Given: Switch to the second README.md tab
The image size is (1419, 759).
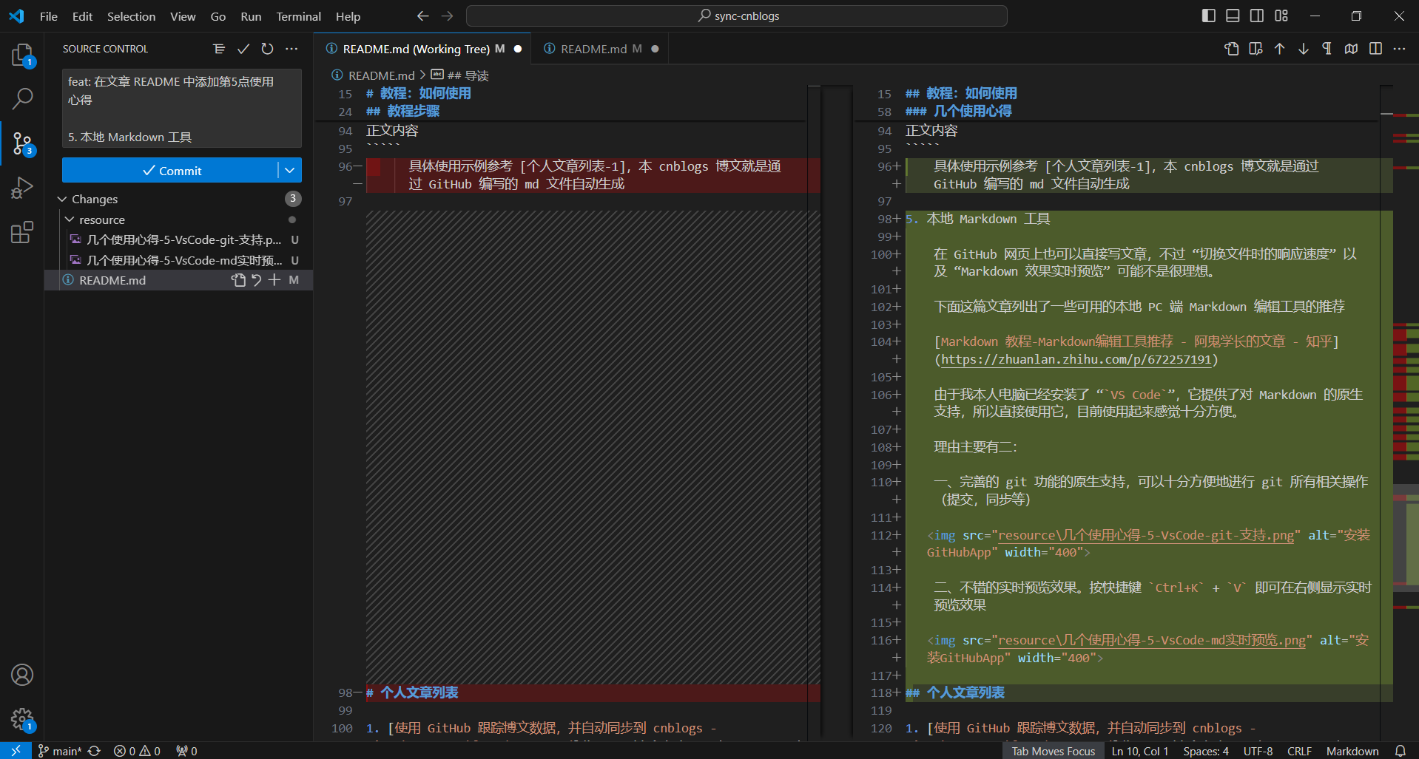Looking at the screenshot, I should [600, 49].
